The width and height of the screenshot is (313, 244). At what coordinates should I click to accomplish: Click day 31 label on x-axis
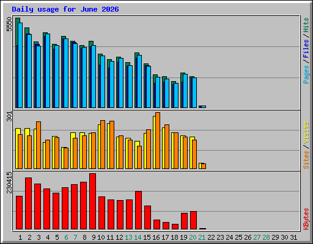coord(293,237)
